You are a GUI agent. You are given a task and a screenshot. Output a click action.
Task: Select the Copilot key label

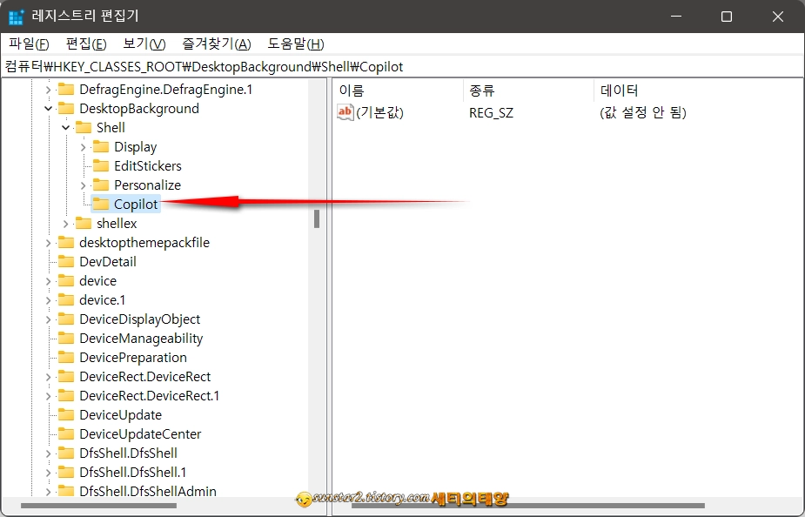point(136,205)
